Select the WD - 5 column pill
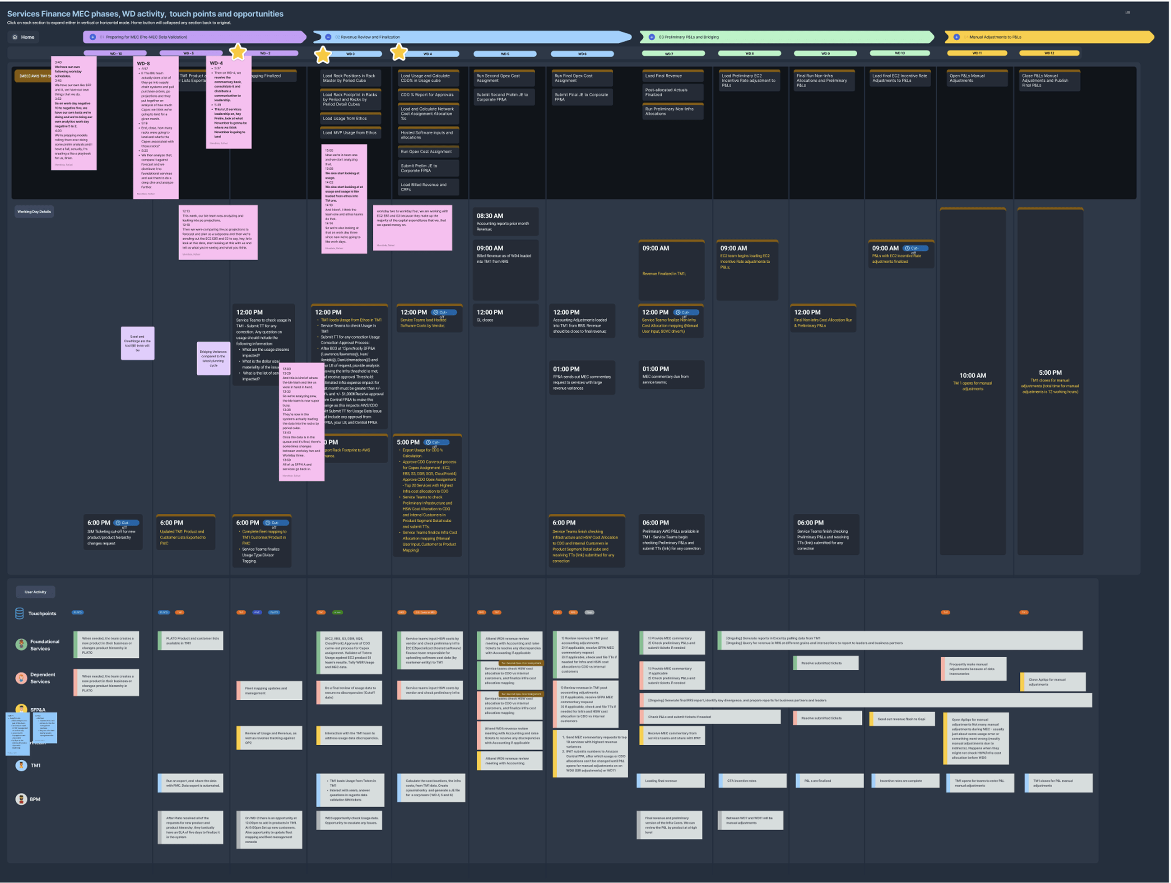 pos(191,53)
